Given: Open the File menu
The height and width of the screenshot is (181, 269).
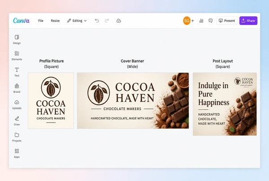Looking at the screenshot, I should point(41,21).
